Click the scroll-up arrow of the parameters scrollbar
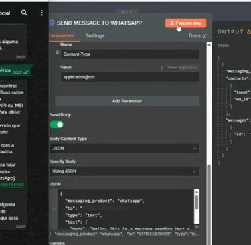The height and width of the screenshot is (245, 251). [x=209, y=45]
